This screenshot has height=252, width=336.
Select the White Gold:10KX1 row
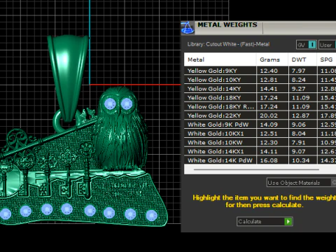(260, 134)
